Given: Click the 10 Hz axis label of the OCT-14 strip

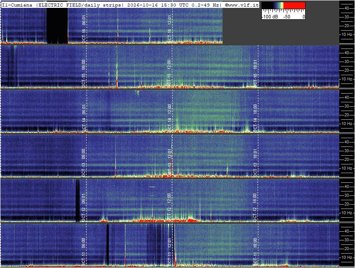Looking at the screenshot, I should (x=347, y=124).
